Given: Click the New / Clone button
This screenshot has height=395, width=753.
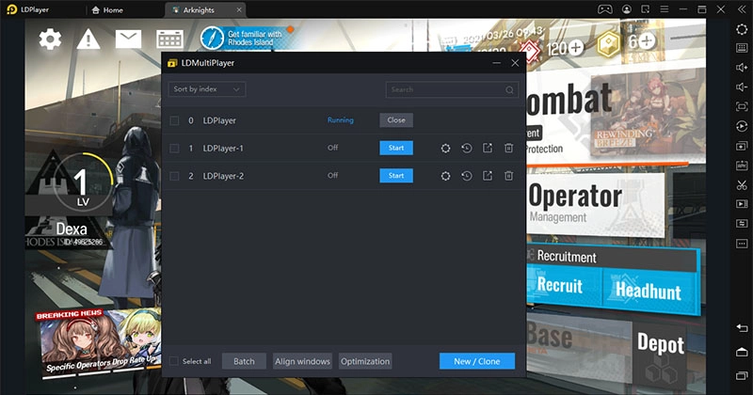Looking at the screenshot, I should click(476, 361).
